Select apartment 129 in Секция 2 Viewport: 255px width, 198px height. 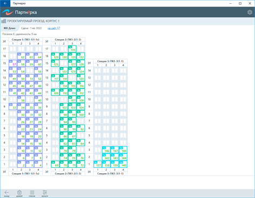pyautogui.click(x=55, y=56)
